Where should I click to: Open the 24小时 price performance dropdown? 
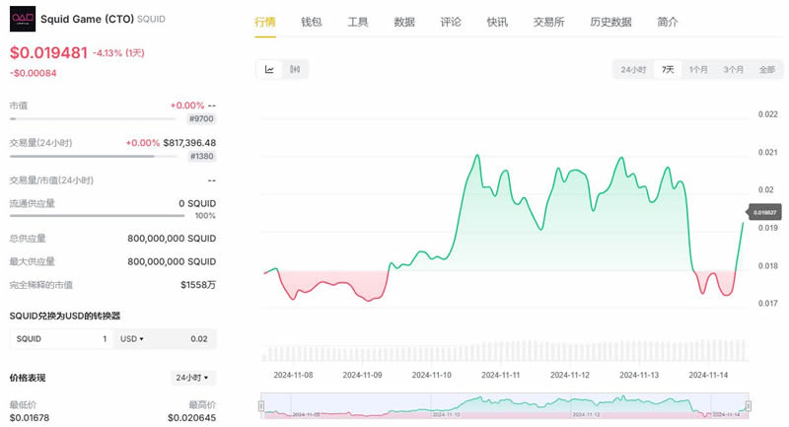click(x=192, y=378)
